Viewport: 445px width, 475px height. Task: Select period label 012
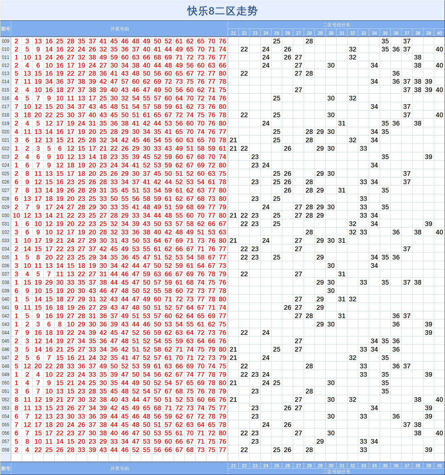[x=6, y=65]
